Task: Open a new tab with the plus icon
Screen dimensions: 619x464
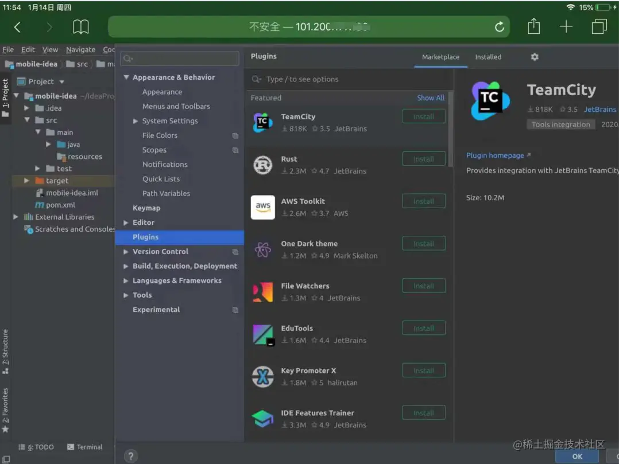Action: pyautogui.click(x=566, y=26)
